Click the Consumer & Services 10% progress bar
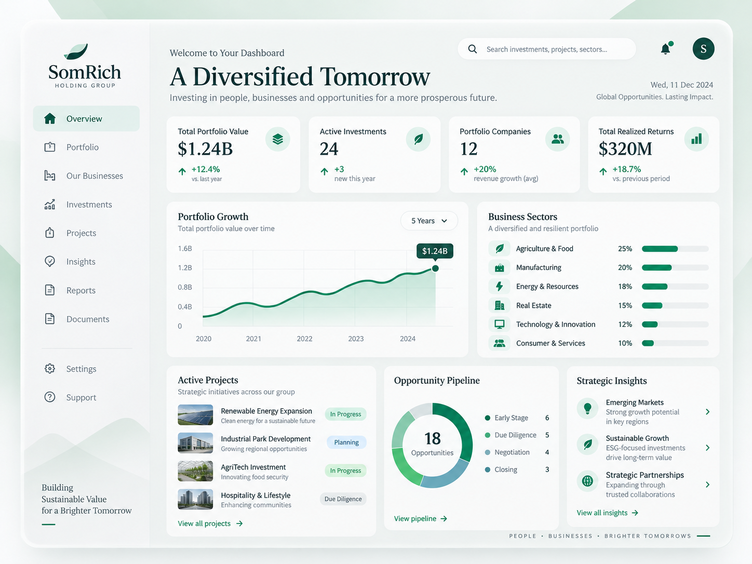This screenshot has height=564, width=752. click(675, 343)
